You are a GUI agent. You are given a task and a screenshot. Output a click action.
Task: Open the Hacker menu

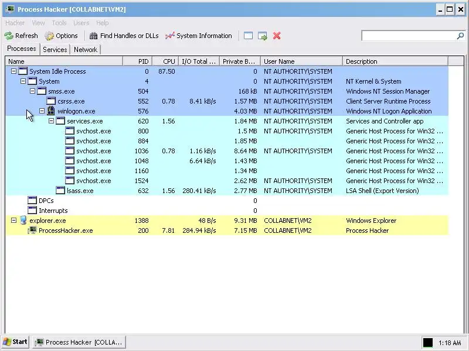click(15, 23)
